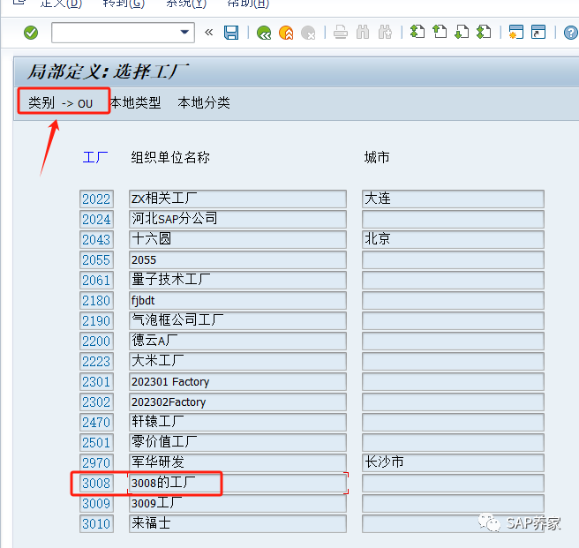The width and height of the screenshot is (579, 548).
Task: Click the name field ZX相关工厂
Action: 237,199
